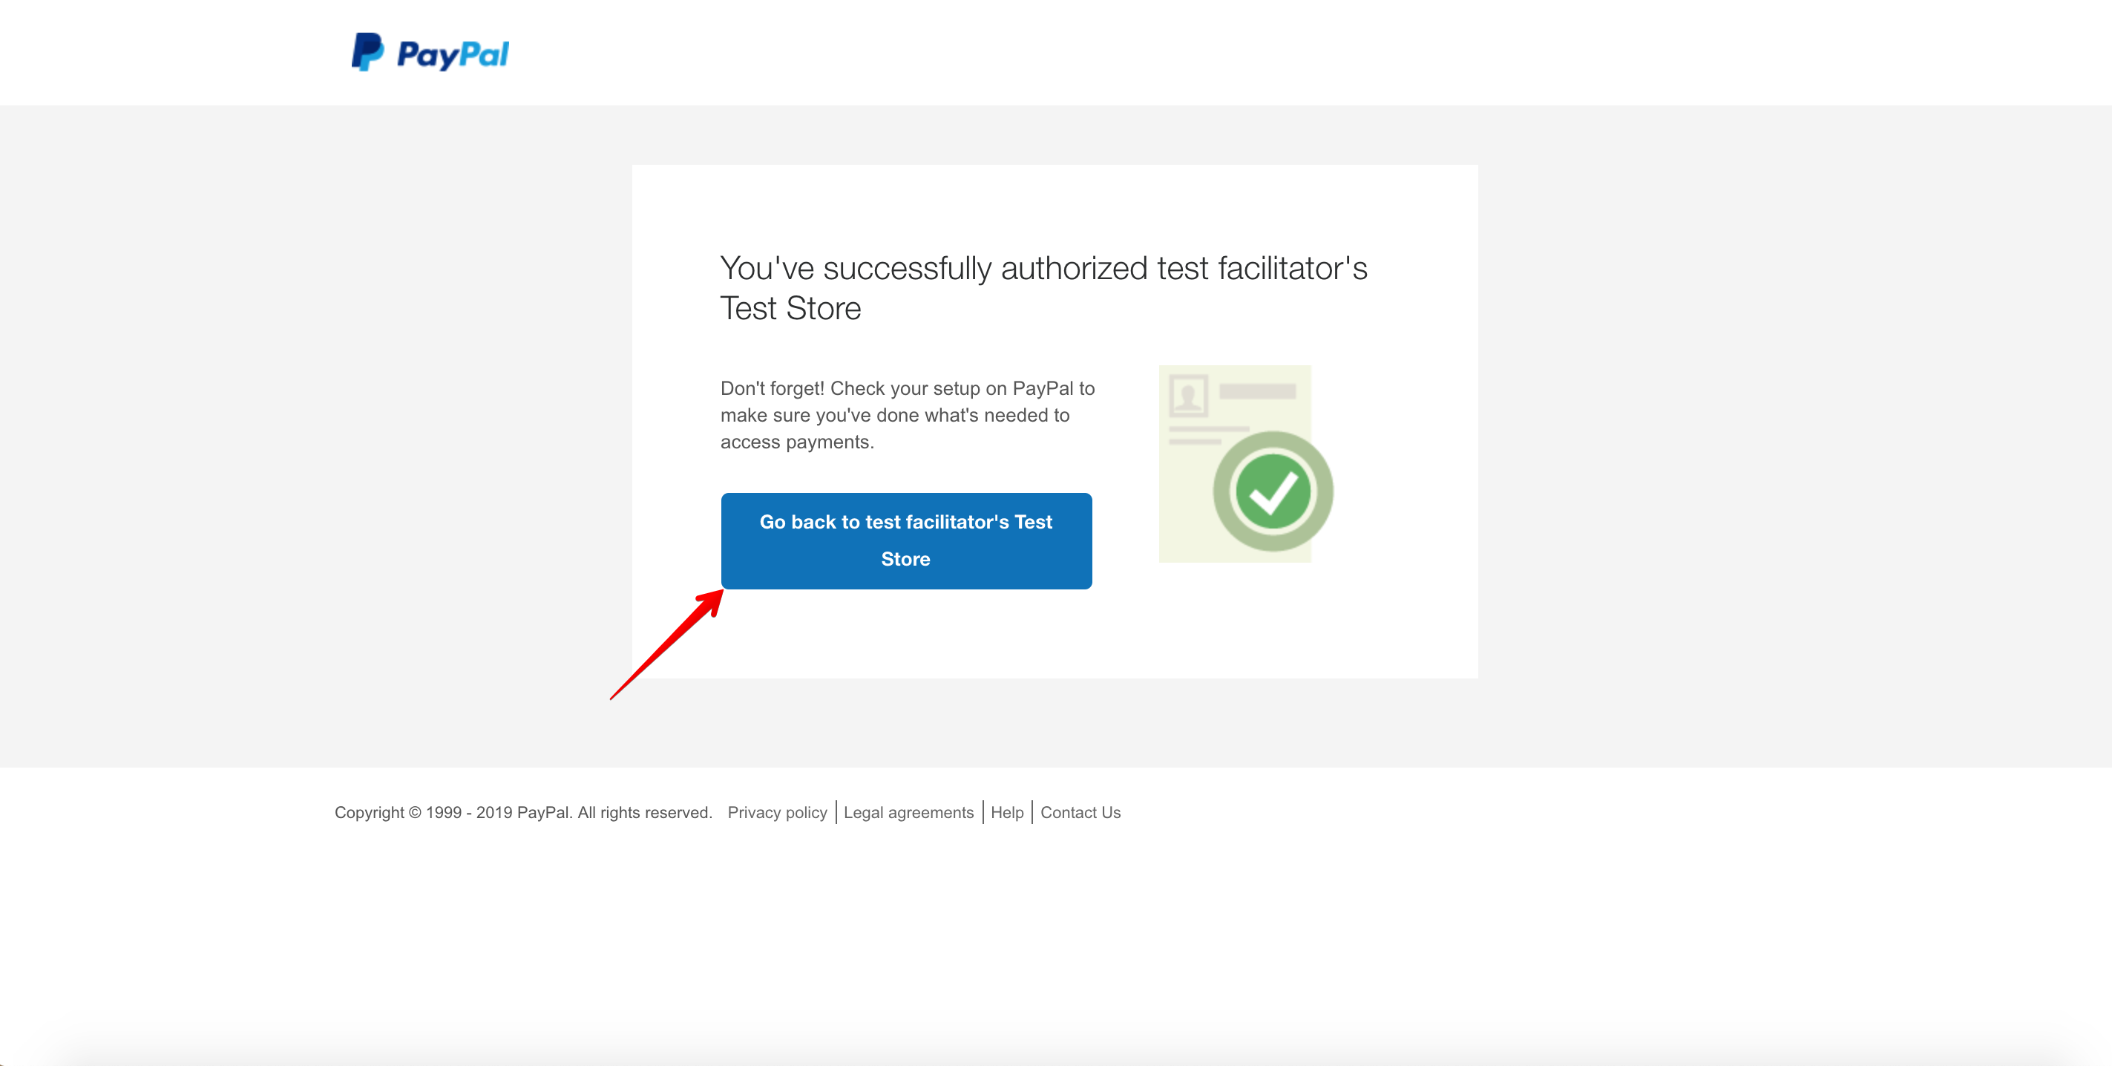This screenshot has height=1066, width=2112.
Task: Click the PayPal logo in header
Action: tap(430, 53)
